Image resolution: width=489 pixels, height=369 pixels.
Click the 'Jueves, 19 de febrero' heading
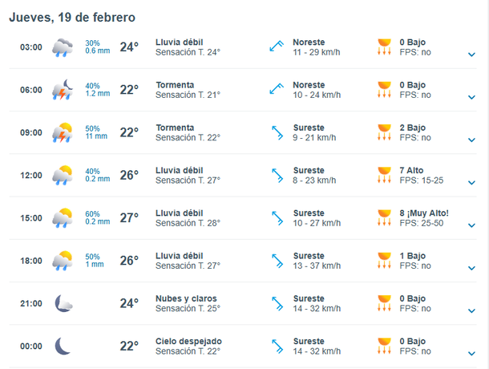click(x=72, y=17)
